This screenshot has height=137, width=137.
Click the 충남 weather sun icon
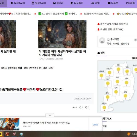coord(108,83)
